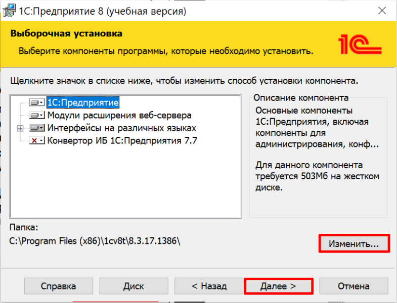Open help via the Справка button
The image size is (397, 303).
pyautogui.click(x=58, y=286)
